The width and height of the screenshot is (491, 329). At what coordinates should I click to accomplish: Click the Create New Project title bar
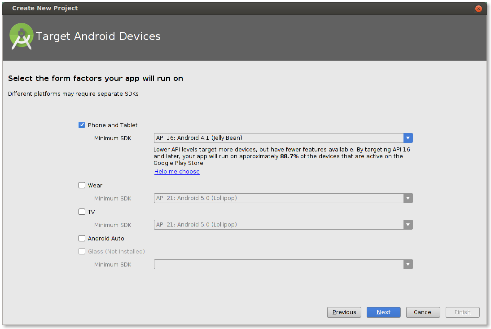[244, 9]
